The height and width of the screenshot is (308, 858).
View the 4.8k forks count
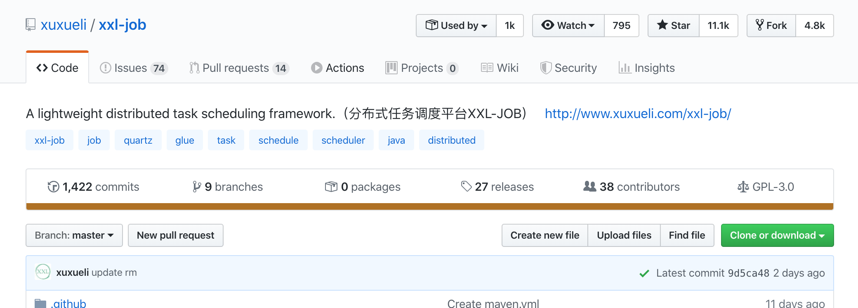coord(815,26)
